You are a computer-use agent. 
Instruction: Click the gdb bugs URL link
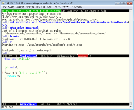[x=29, y=16]
